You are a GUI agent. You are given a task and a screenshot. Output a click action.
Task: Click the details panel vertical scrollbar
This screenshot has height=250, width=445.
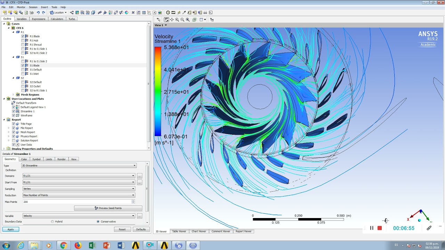coord(147,189)
